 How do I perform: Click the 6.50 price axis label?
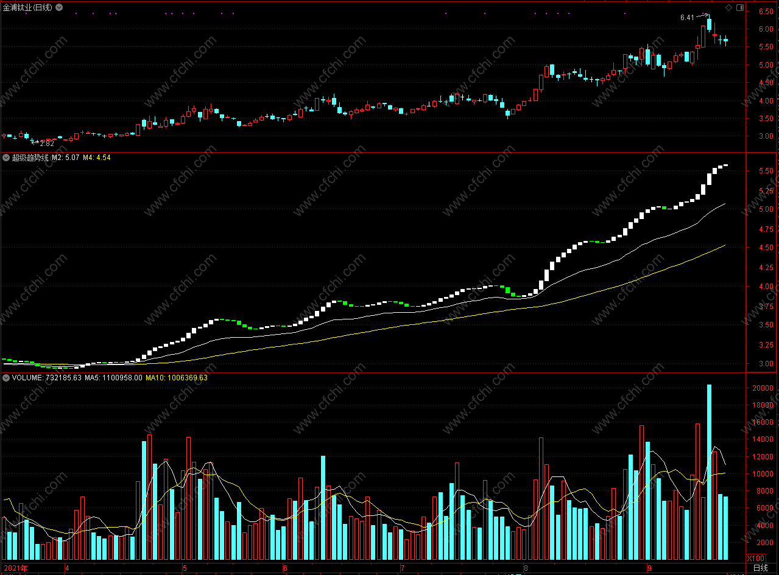(x=766, y=12)
